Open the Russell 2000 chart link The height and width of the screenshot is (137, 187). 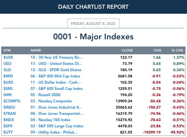46,95
